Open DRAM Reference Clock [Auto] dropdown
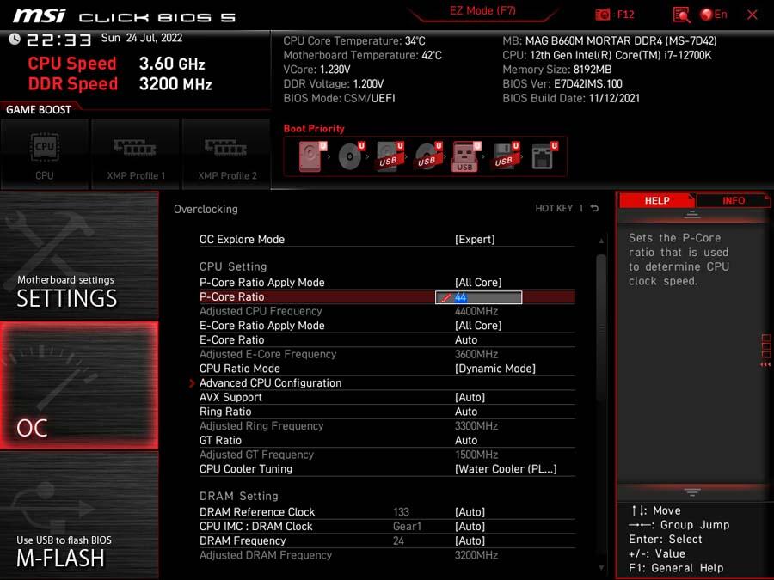Screen dimensions: 774x580 point(470,512)
